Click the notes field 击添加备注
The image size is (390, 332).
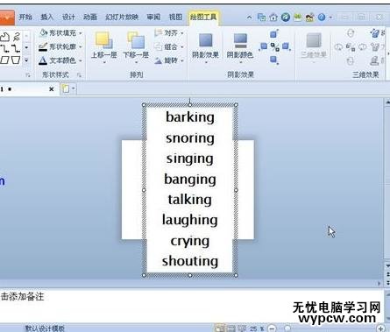(x=22, y=297)
